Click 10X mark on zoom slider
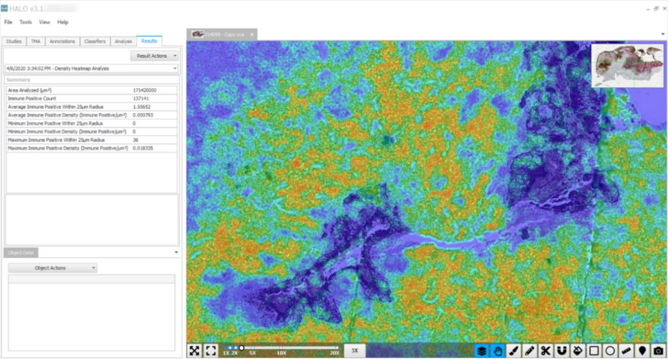The image size is (668, 359). [x=282, y=348]
